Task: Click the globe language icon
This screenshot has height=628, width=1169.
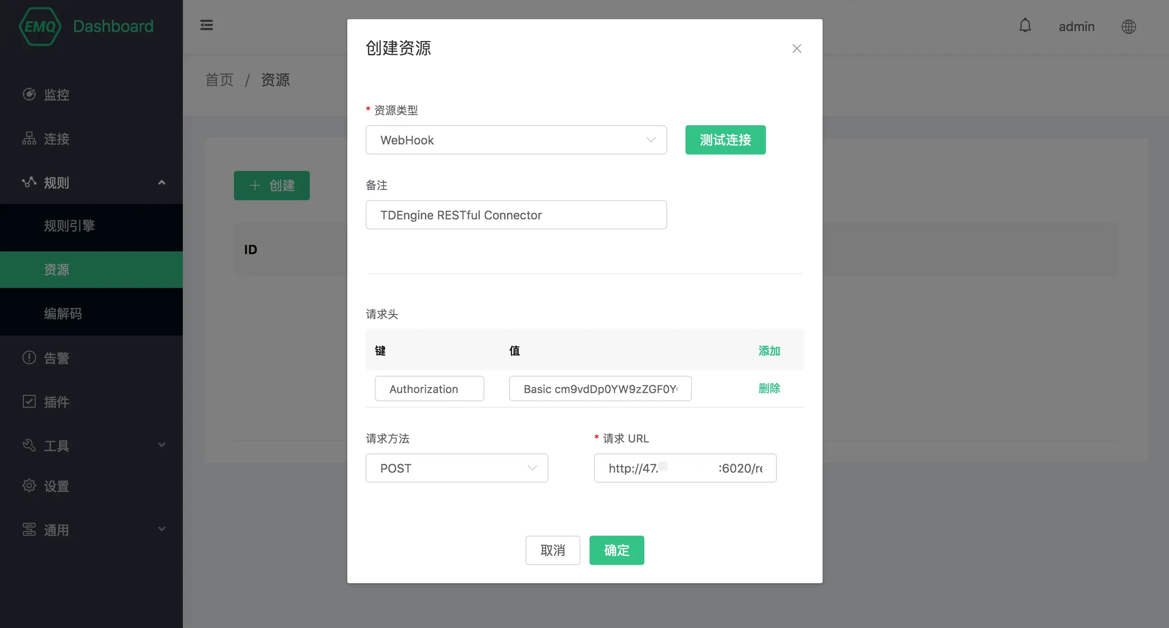Action: [1128, 27]
